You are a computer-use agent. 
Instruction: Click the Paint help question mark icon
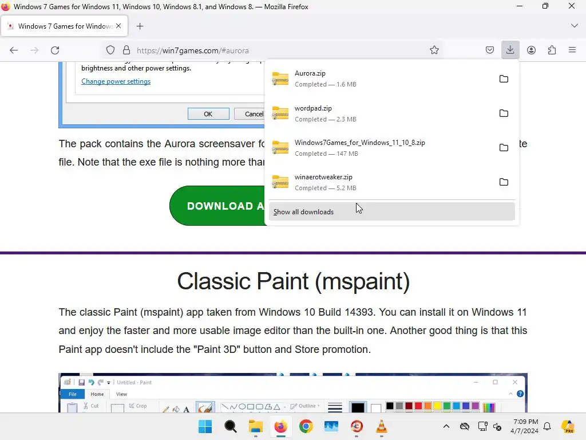520,394
